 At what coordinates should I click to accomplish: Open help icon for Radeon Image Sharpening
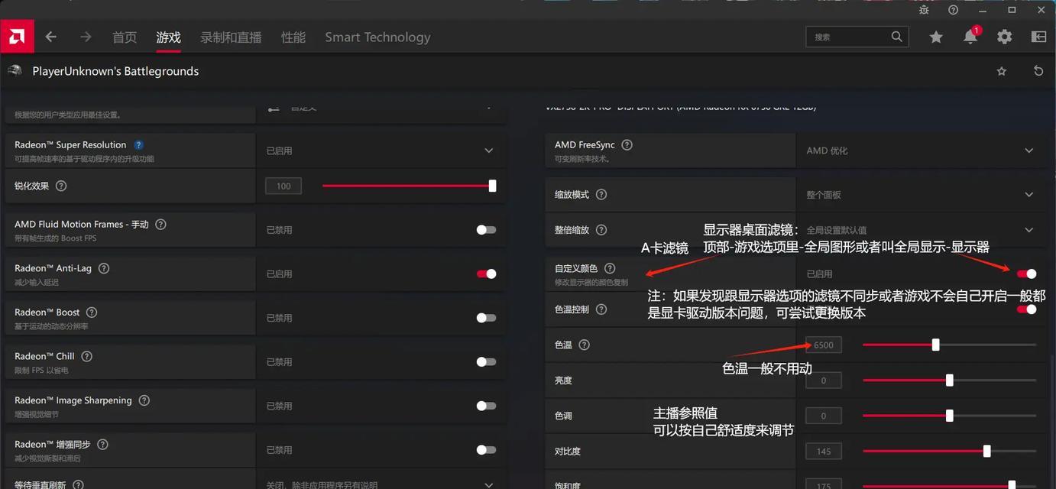tap(144, 400)
